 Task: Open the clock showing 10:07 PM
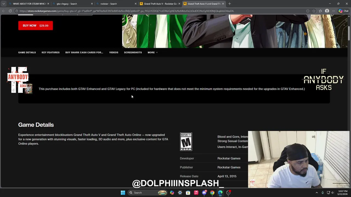342,193
